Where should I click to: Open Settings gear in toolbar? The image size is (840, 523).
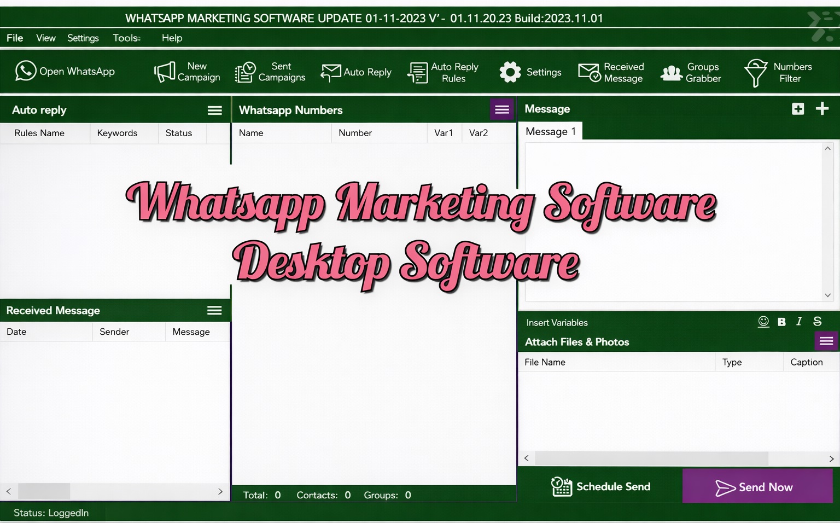(x=530, y=72)
